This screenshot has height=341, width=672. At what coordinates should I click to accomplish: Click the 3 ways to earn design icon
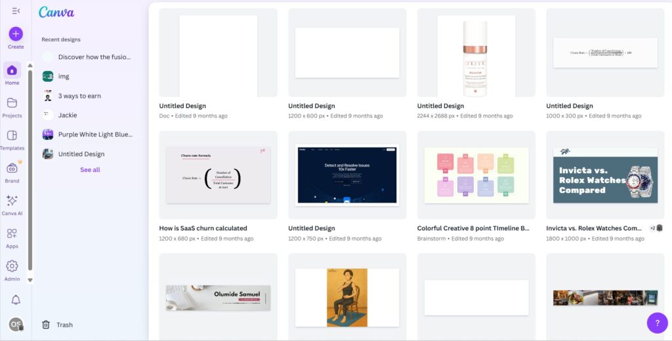pos(48,96)
